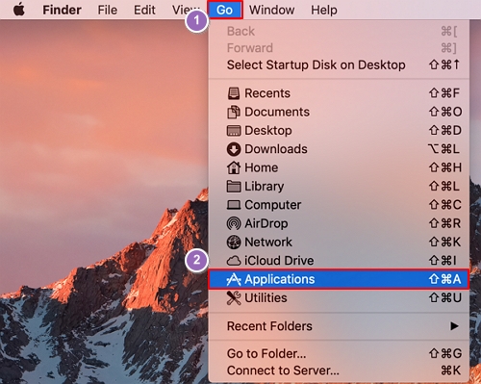This screenshot has height=384, width=481.
Task: Click the Computer laptop icon
Action: 234,205
